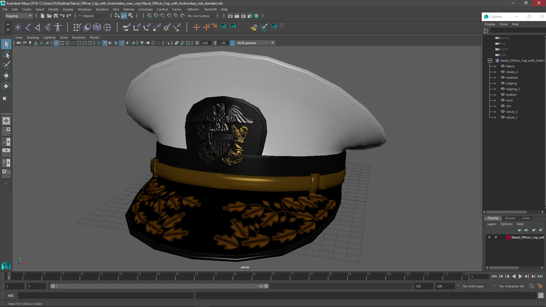
Task: Toggle smooth shade all in viewport toolbar
Action: tap(105, 43)
